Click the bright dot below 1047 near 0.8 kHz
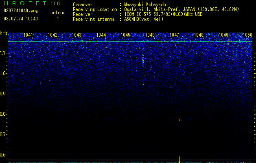 (x=179, y=120)
